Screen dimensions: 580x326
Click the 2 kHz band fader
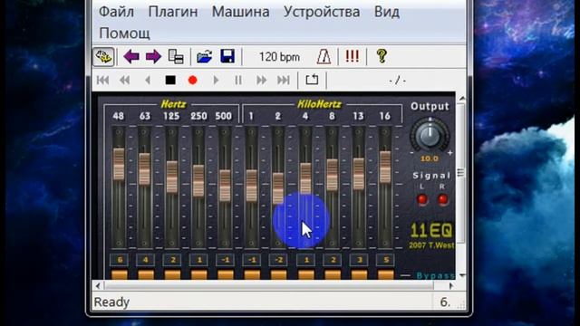278,188
